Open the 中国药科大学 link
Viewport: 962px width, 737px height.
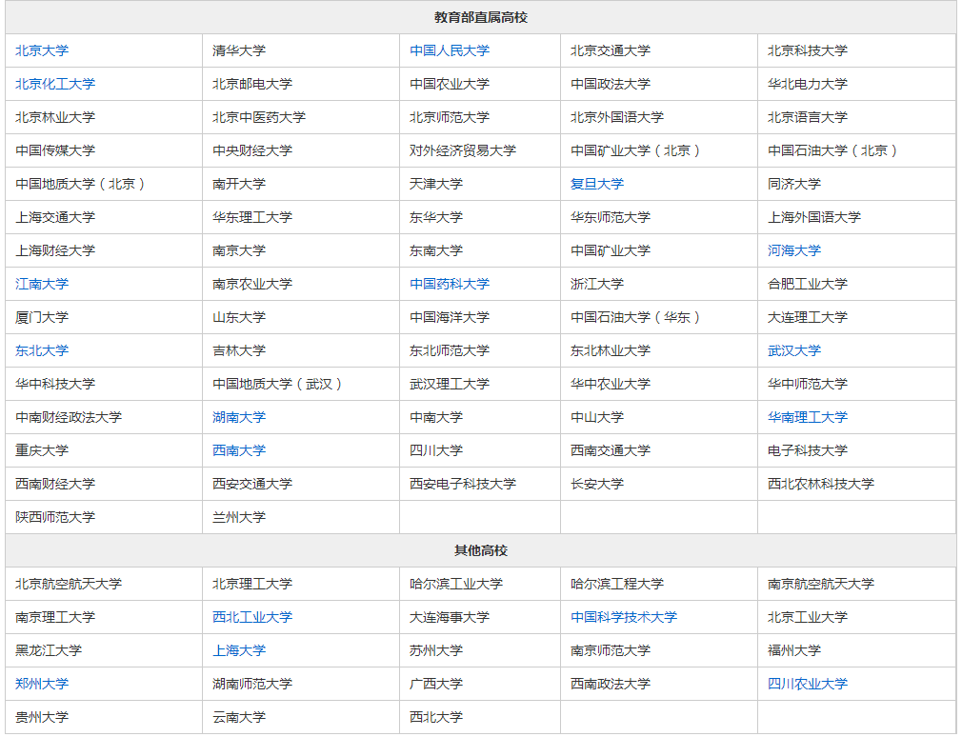450,284
